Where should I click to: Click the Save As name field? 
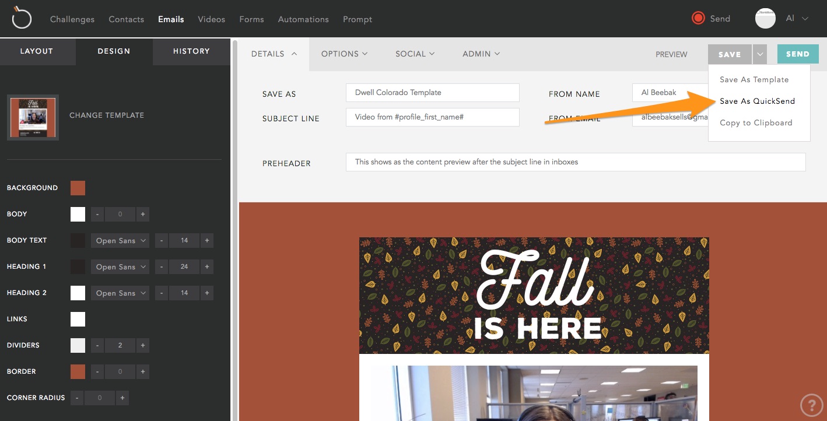coord(432,93)
